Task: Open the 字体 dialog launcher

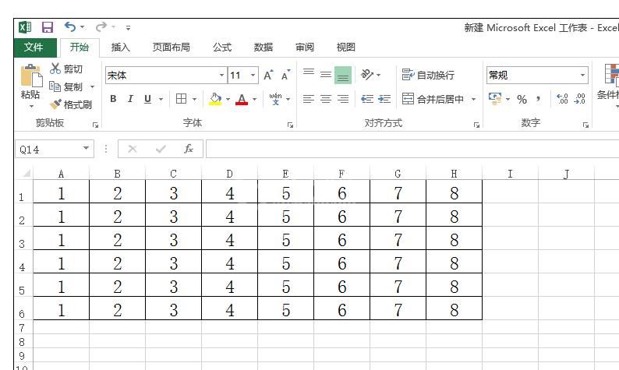Action: 290,125
